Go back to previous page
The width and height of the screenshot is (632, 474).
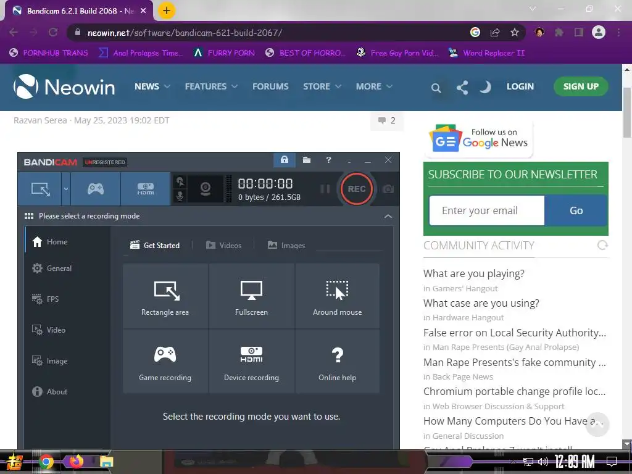tap(14, 32)
